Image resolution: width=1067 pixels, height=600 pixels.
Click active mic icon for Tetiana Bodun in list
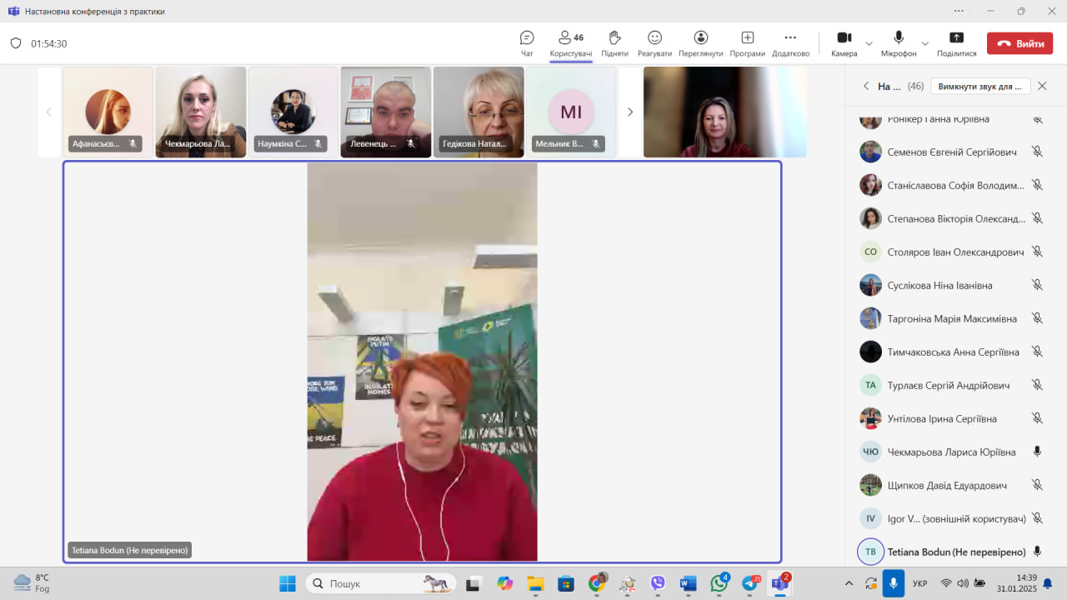coord(1037,552)
